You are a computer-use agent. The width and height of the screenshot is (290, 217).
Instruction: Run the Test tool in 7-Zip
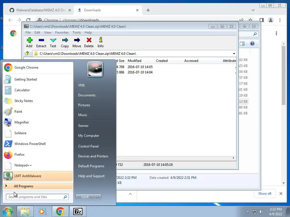pyautogui.click(x=53, y=42)
